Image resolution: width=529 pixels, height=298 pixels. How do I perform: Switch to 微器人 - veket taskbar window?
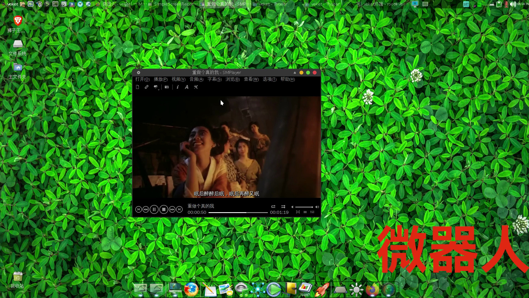121,4
